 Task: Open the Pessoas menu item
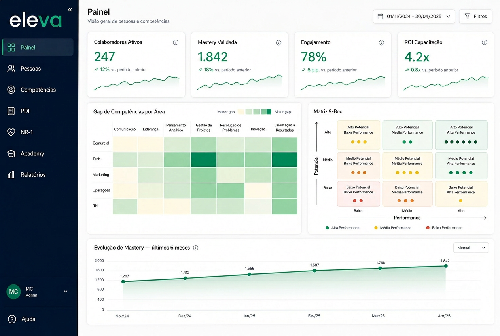[x=38, y=69]
